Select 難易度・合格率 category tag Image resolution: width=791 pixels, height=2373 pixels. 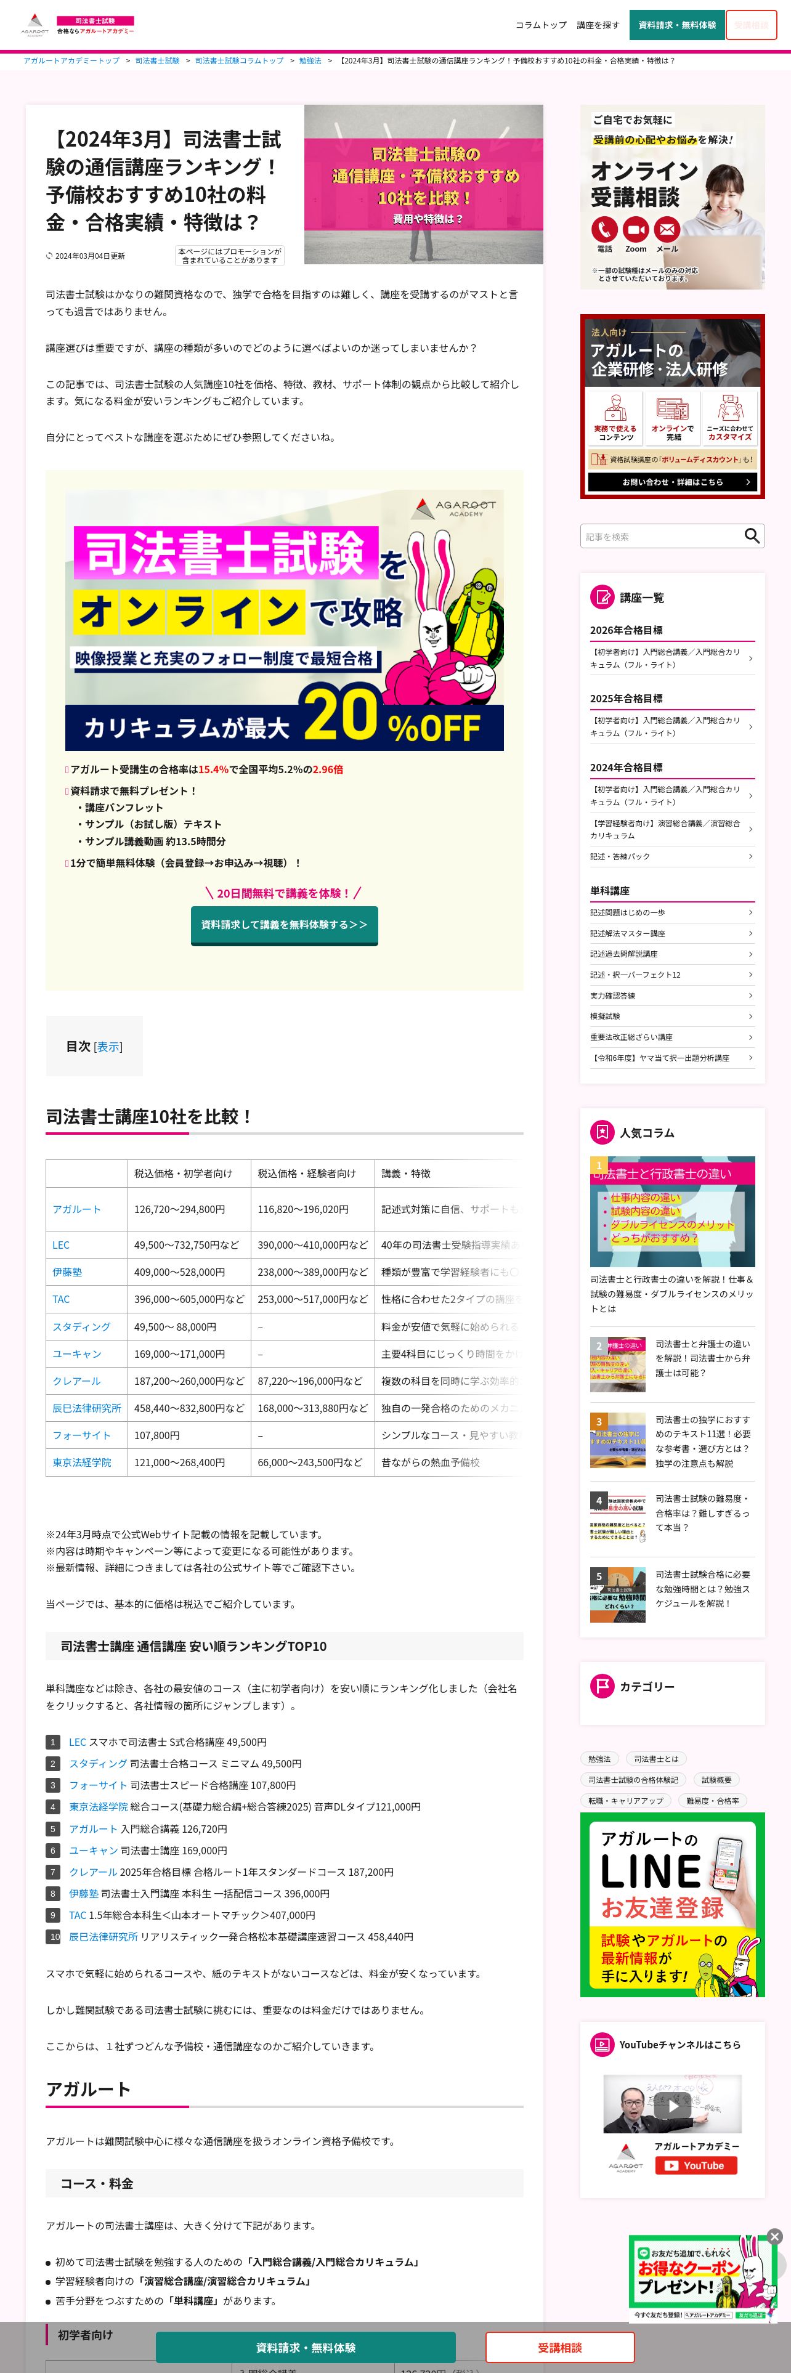713,1801
